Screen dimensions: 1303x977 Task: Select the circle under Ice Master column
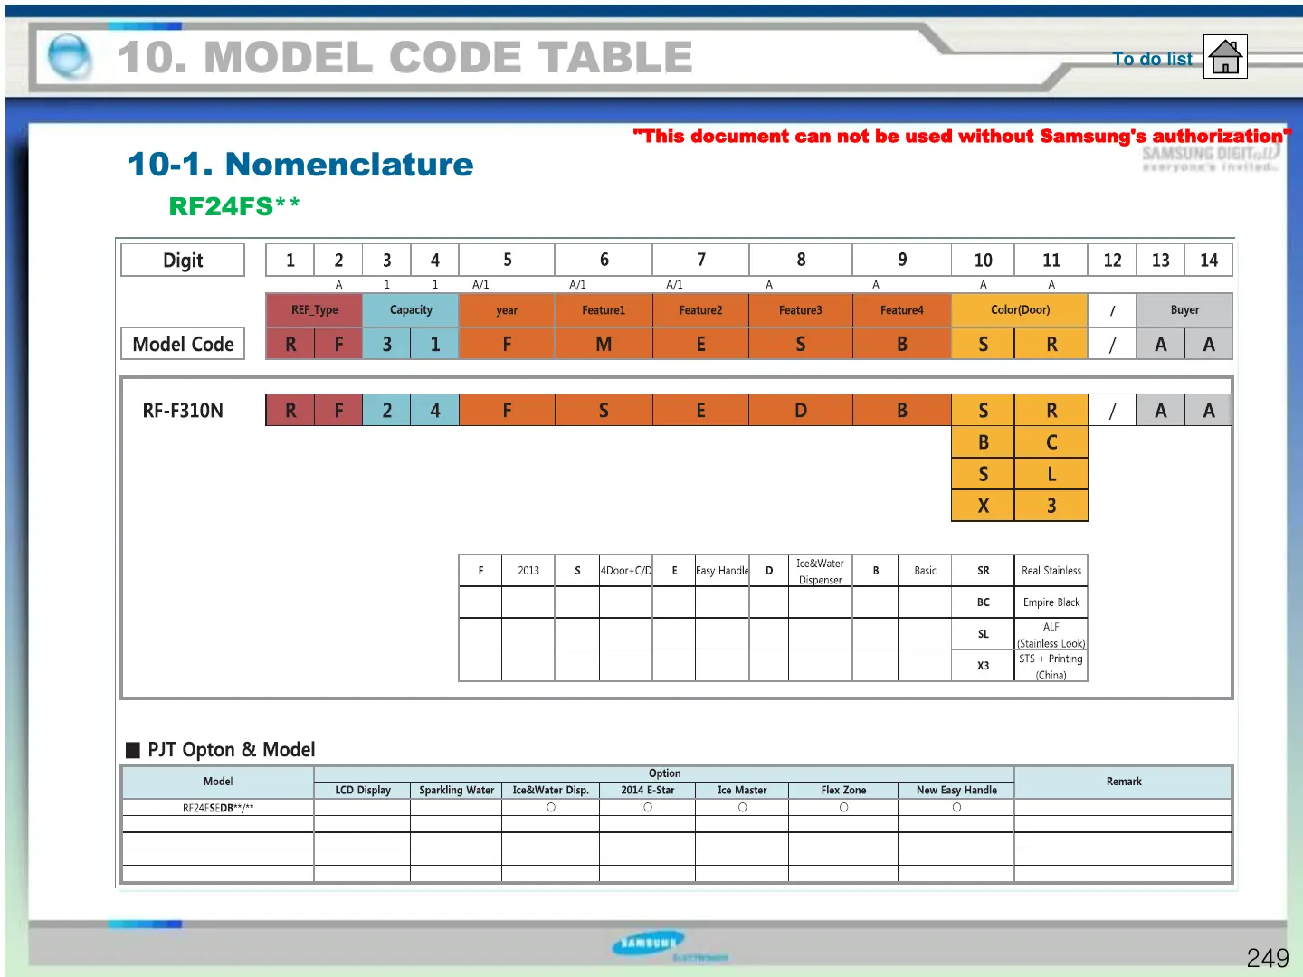(742, 808)
